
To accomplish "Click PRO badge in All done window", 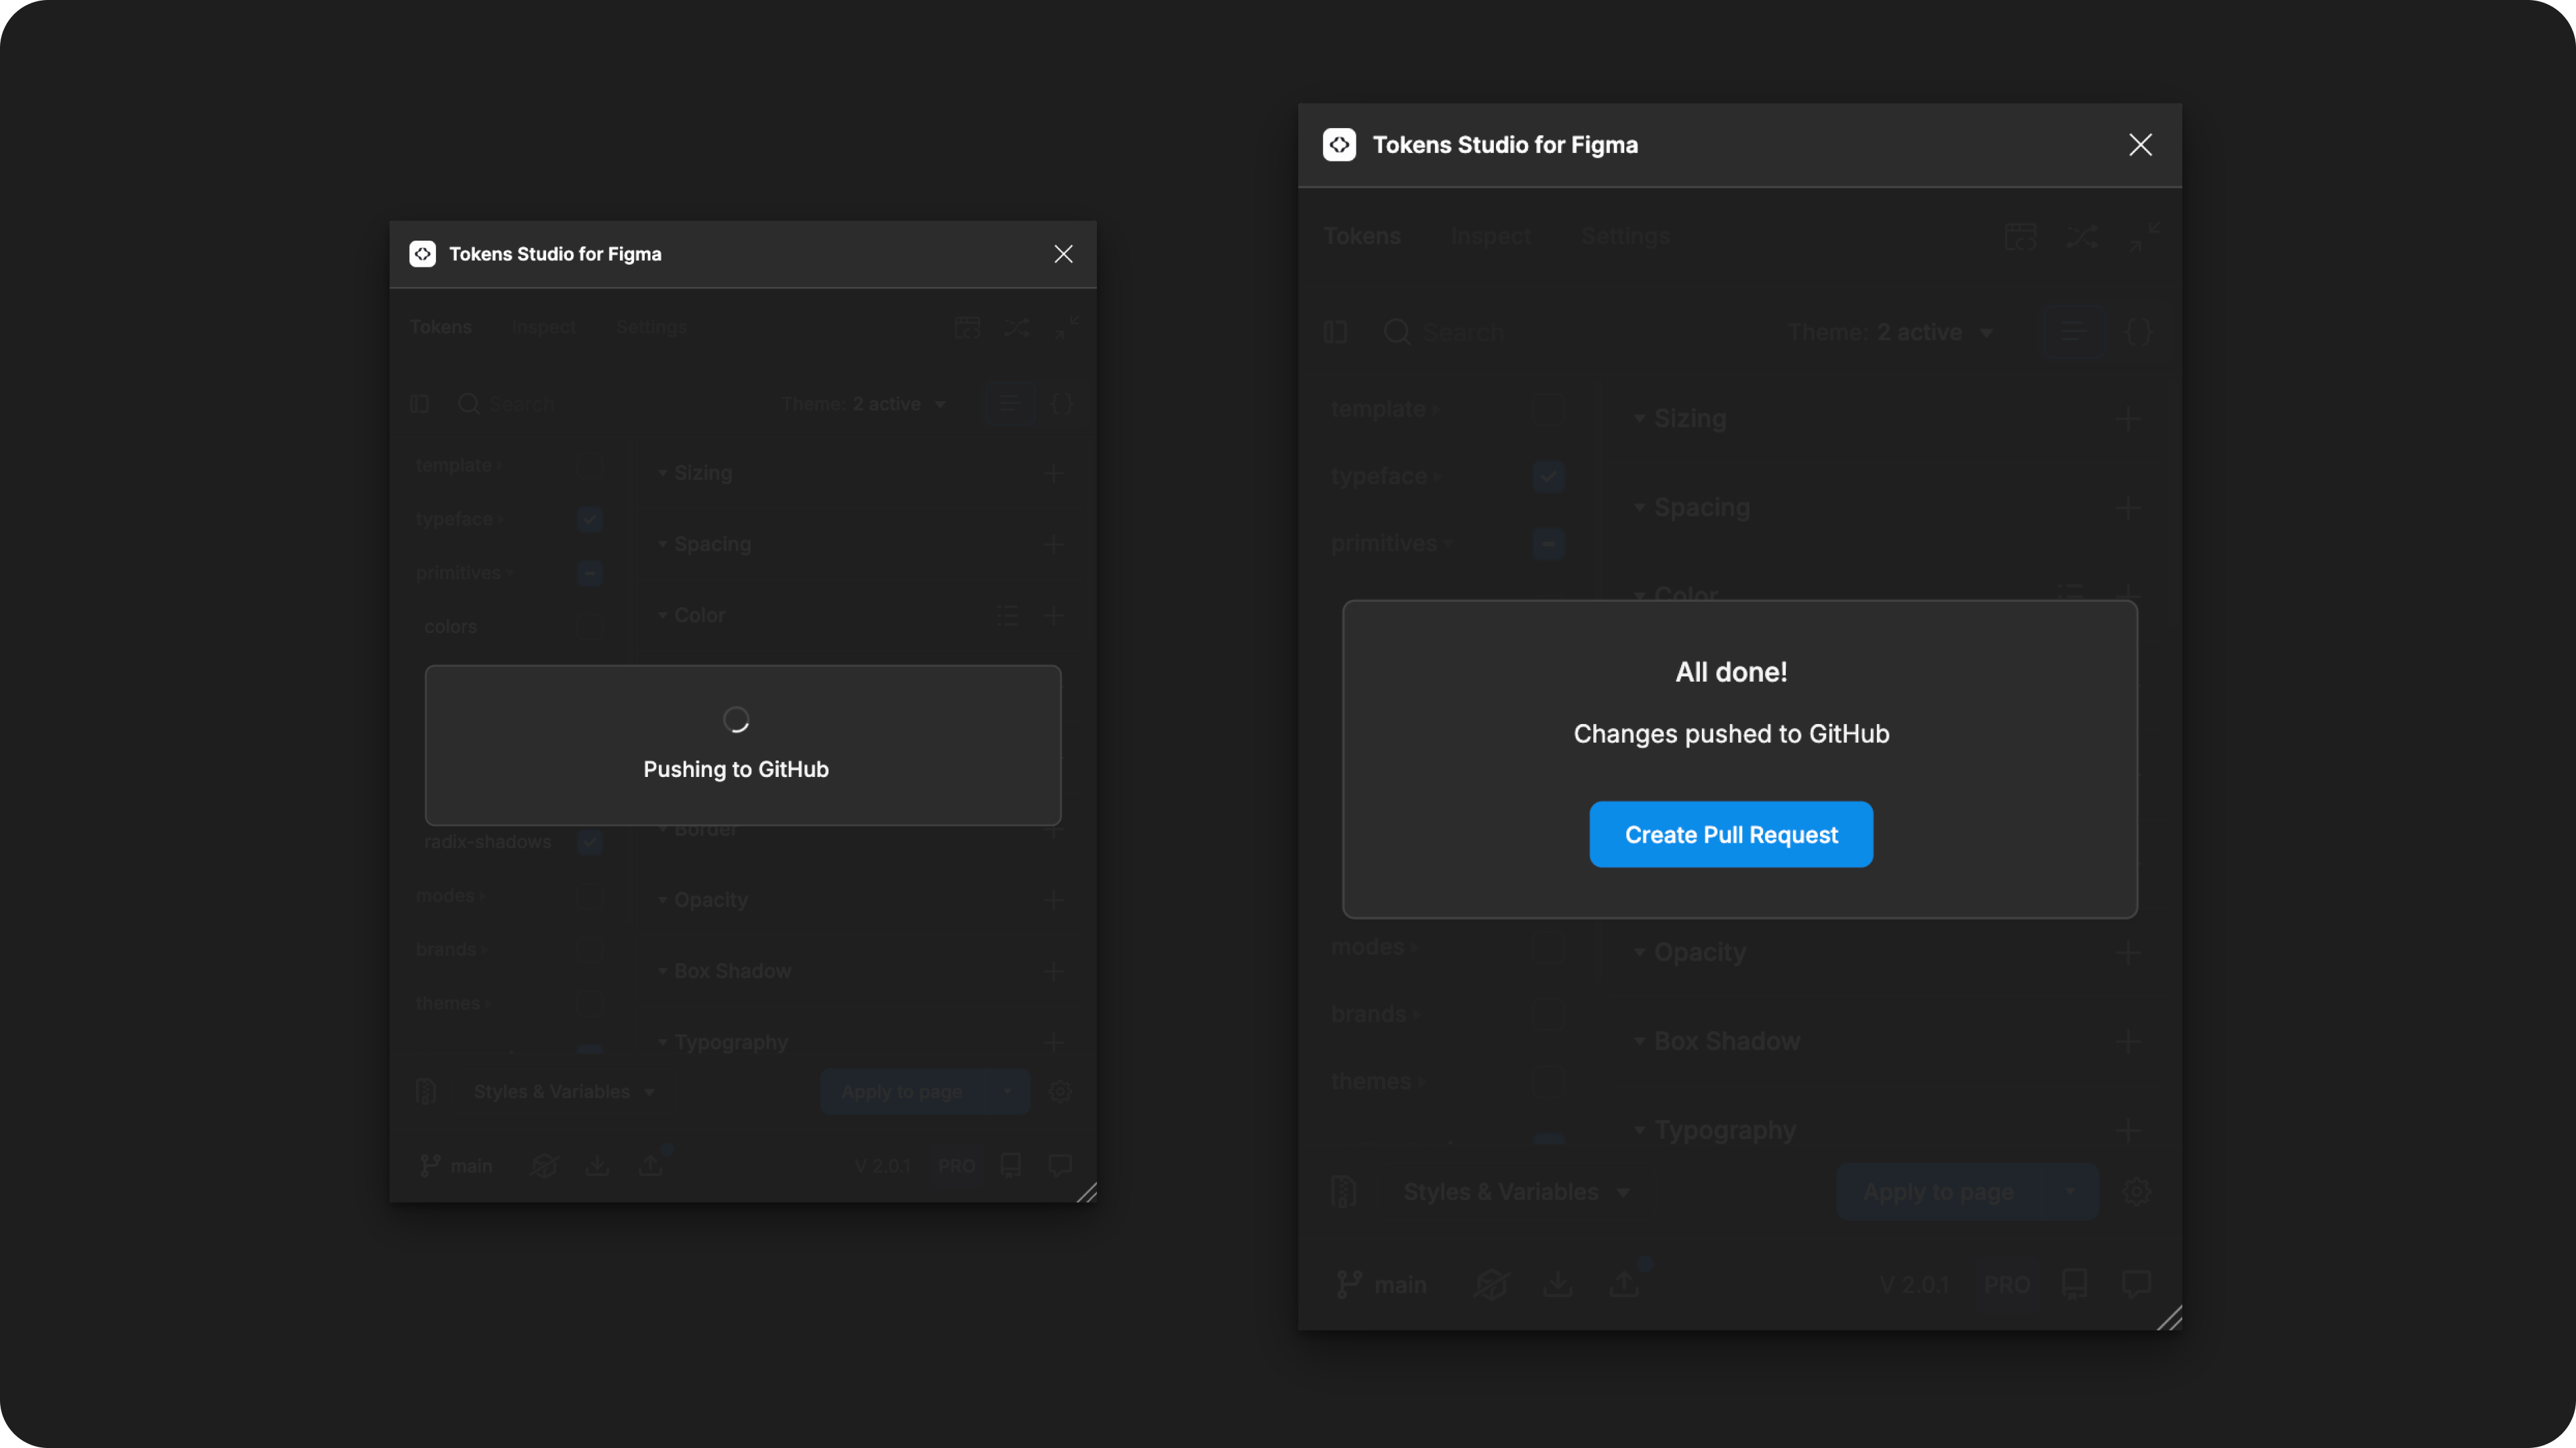I will [2006, 1284].
